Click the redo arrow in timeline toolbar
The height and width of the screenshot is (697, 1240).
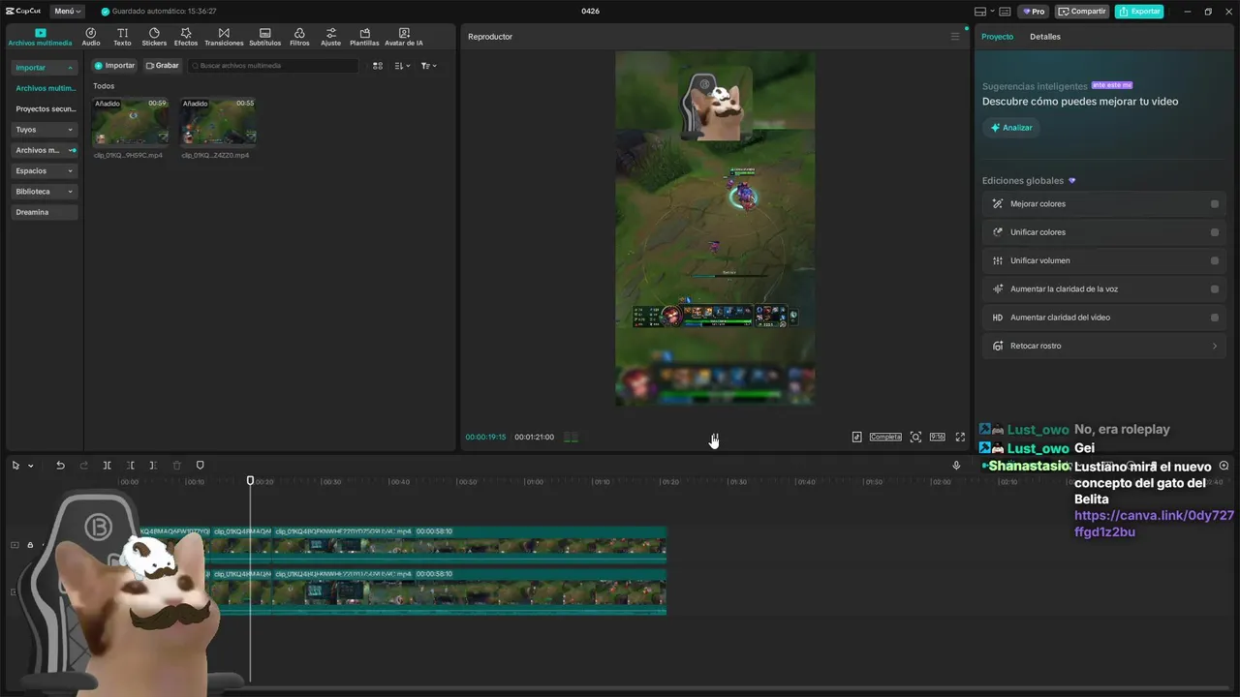(83, 466)
